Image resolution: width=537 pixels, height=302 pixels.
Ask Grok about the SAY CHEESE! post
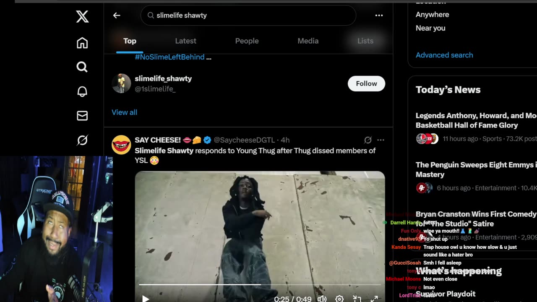pos(368,140)
